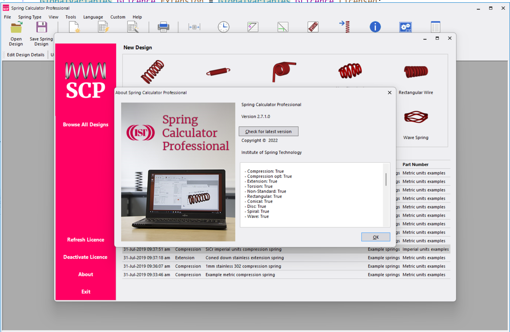The image size is (510, 332).
Task: Select the Example metric compression spring row
Action: tap(286, 274)
